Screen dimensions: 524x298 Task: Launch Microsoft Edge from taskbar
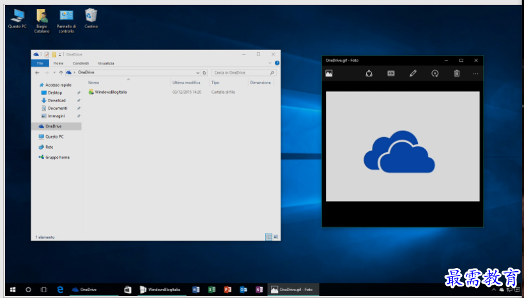[x=60, y=290]
